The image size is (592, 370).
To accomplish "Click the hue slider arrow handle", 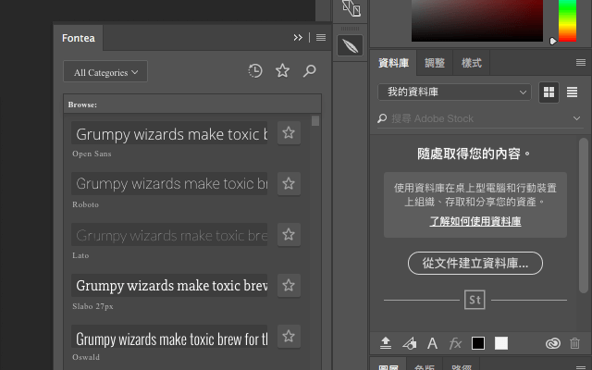I will pyautogui.click(x=553, y=41).
